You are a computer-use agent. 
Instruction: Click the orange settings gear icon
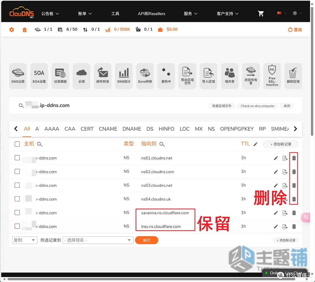pos(12,30)
